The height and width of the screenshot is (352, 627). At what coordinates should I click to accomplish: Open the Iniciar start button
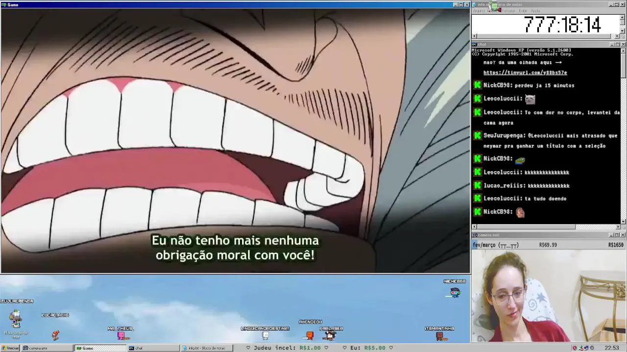pos(10,348)
